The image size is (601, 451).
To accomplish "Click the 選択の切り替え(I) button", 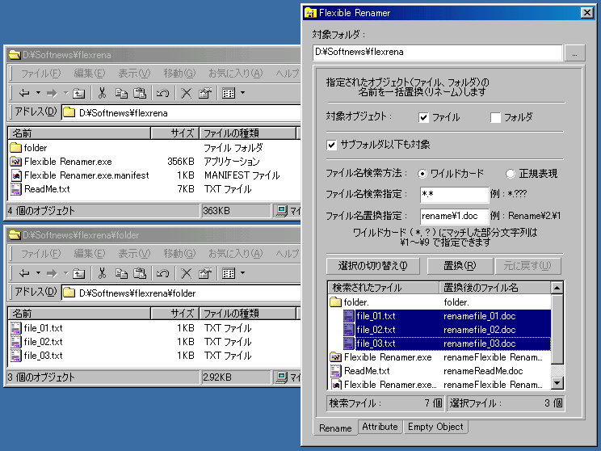I will [373, 266].
